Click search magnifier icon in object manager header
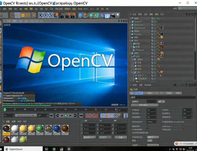Screen dimensions: 197x151 (x=187, y=14)
